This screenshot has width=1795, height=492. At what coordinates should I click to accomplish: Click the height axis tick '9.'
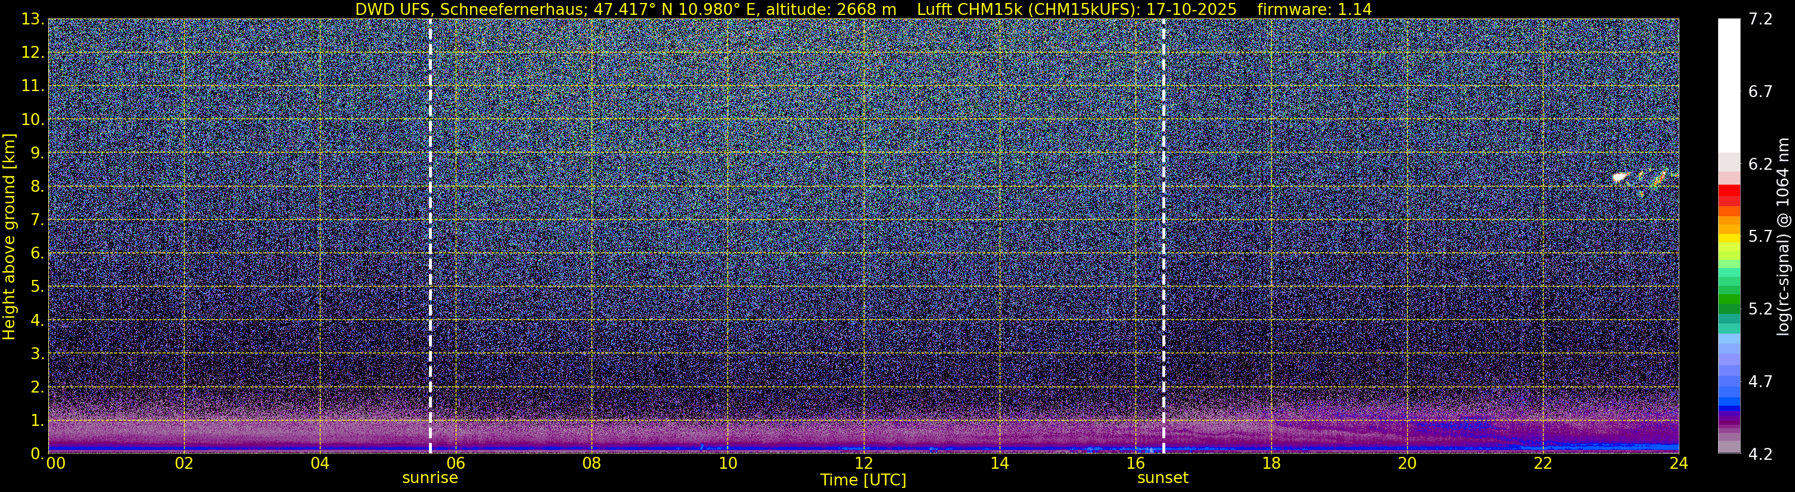(x=38, y=152)
